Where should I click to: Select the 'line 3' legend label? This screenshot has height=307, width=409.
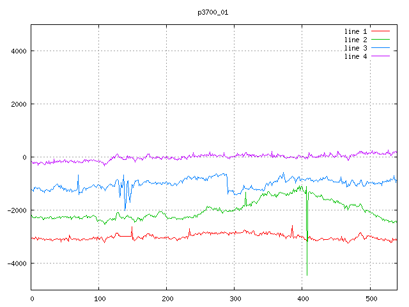coord(355,49)
